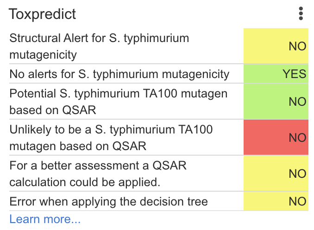
Task: Click the NO text in the red cell
Action: (297, 138)
